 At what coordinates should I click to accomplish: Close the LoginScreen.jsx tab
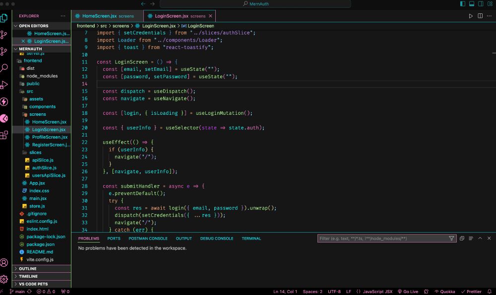point(210,16)
